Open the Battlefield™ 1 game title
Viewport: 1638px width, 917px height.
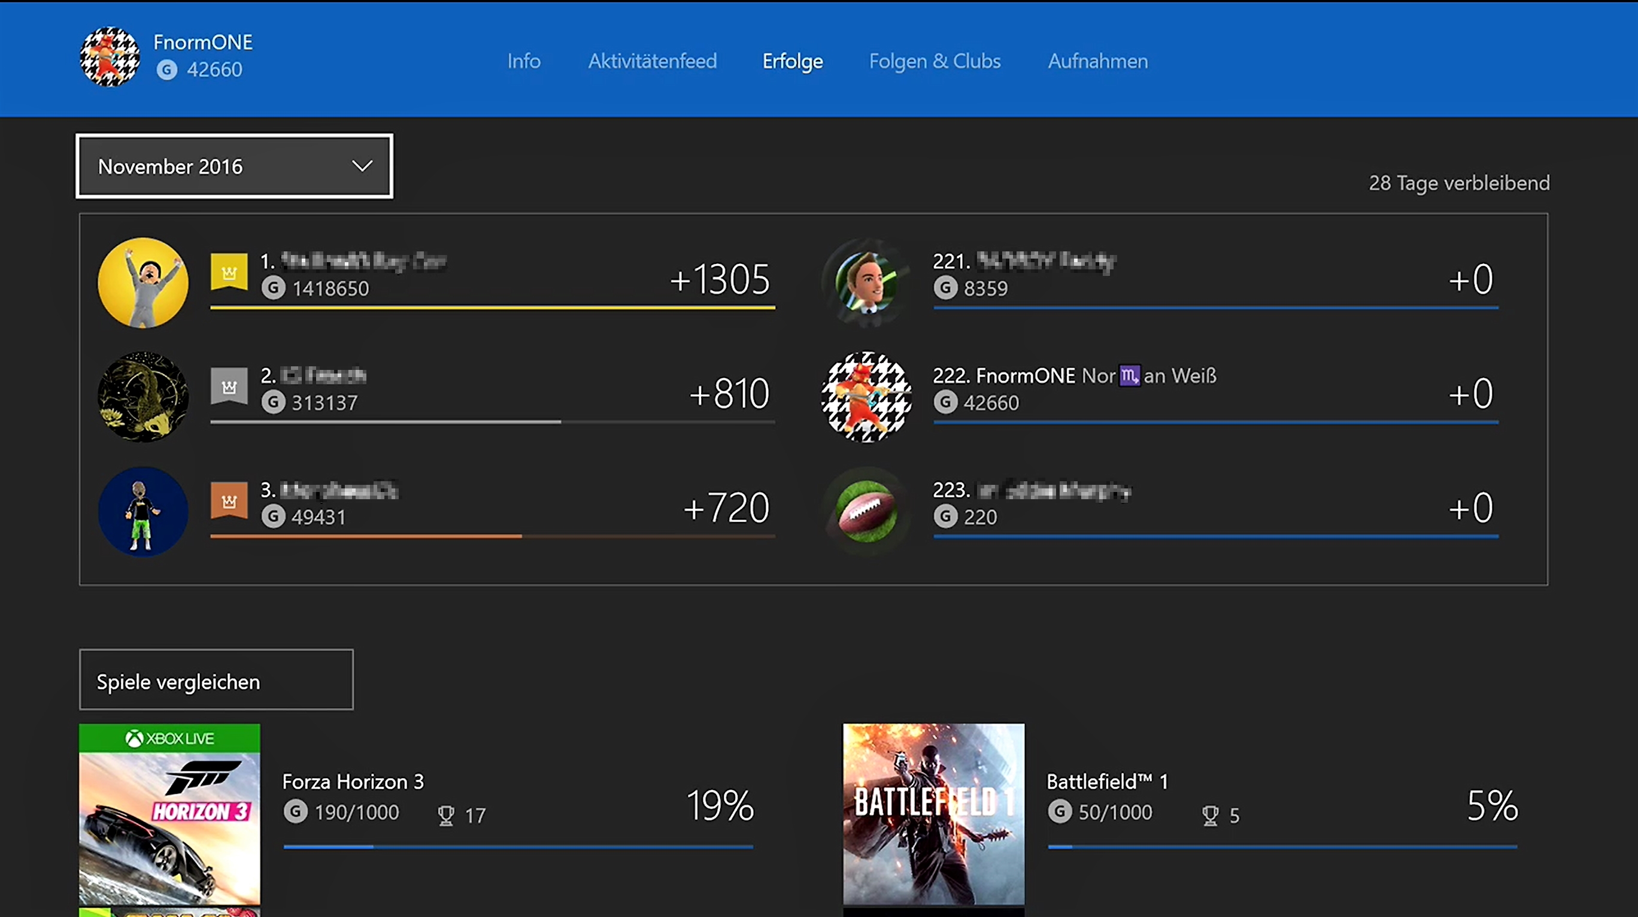tap(1107, 782)
